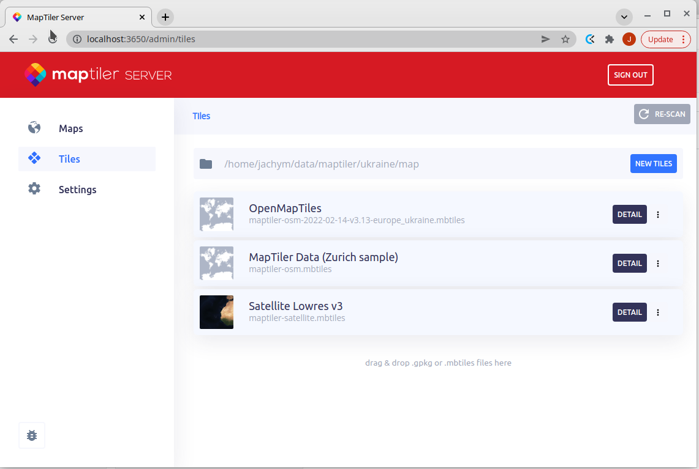Open more options for OpenMapTiles
This screenshot has height=469, width=699.
tap(658, 215)
